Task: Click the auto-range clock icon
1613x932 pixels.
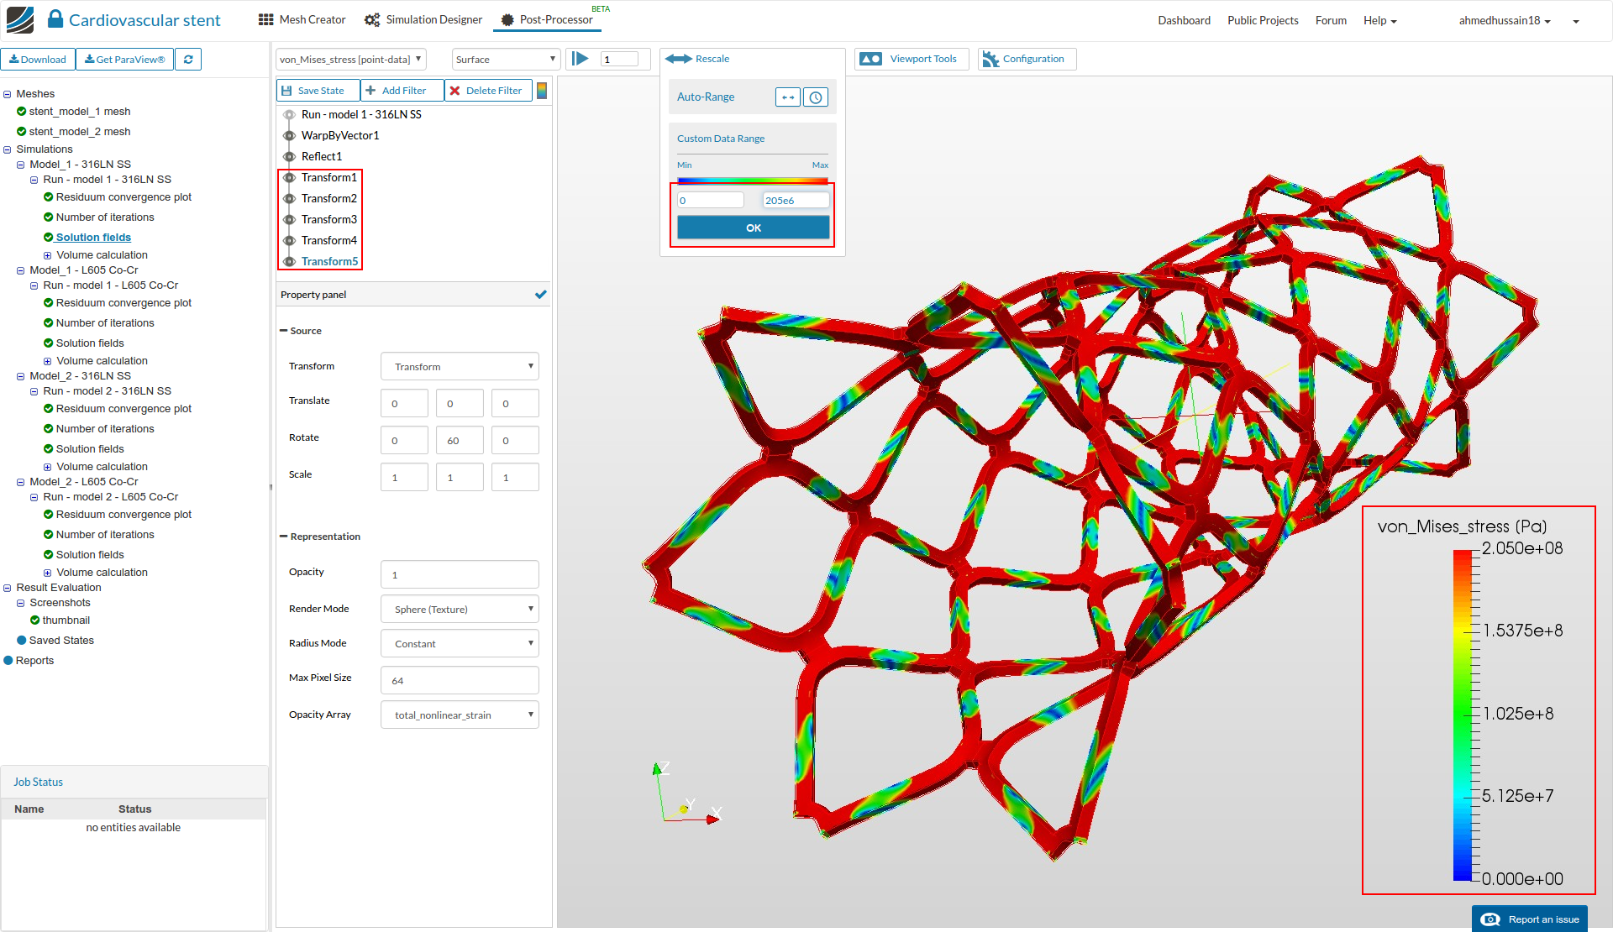Action: [x=815, y=97]
